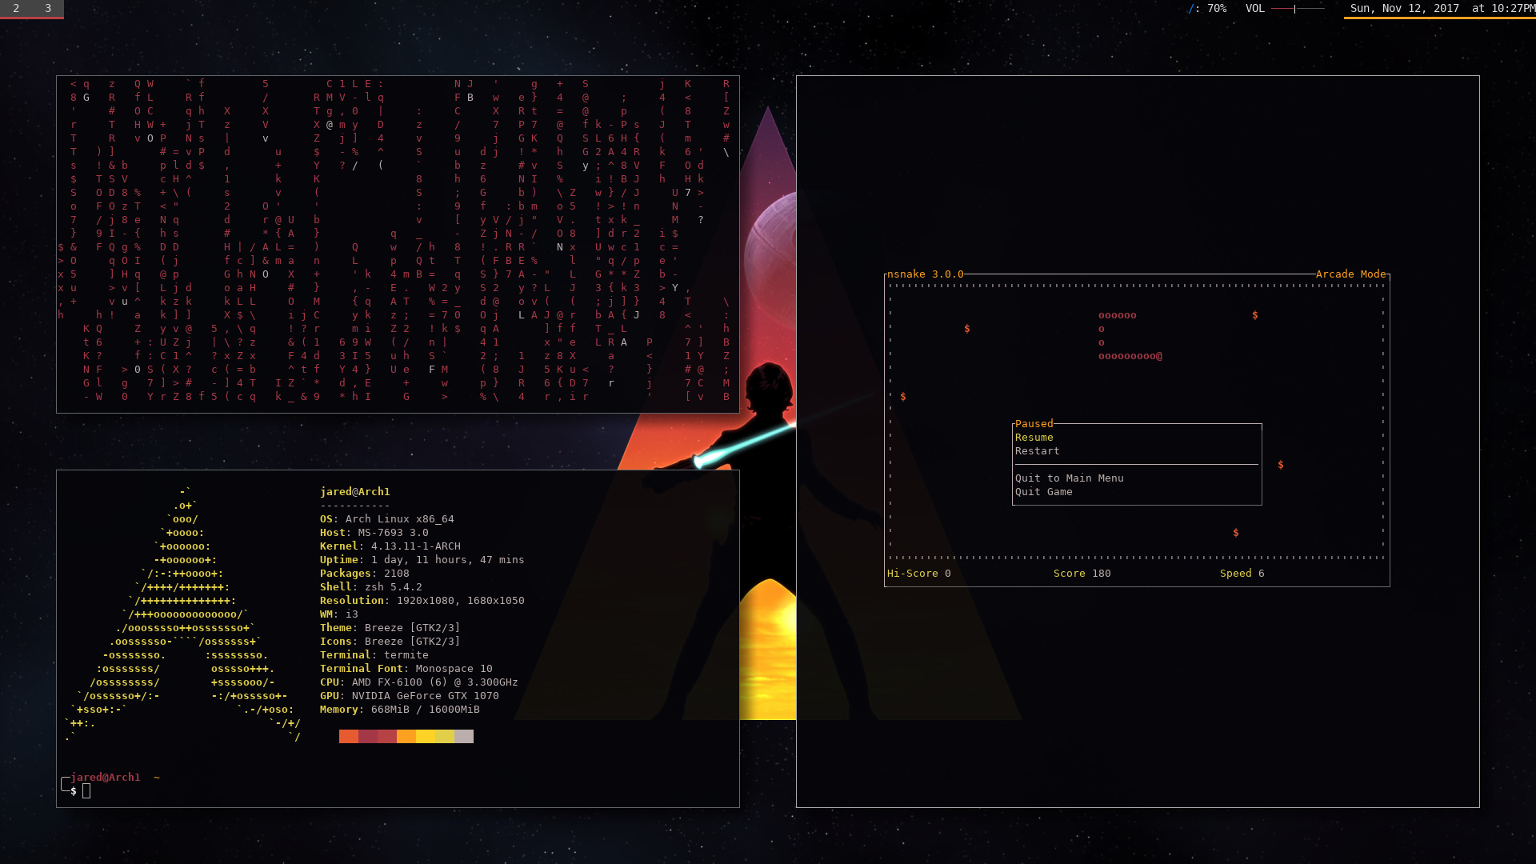Switch to workspace 2

point(16,9)
